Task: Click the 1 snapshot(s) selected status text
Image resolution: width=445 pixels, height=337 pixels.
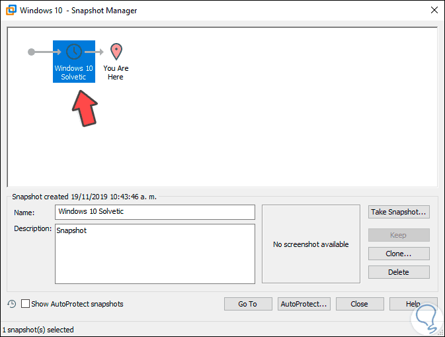Action: tap(38, 330)
